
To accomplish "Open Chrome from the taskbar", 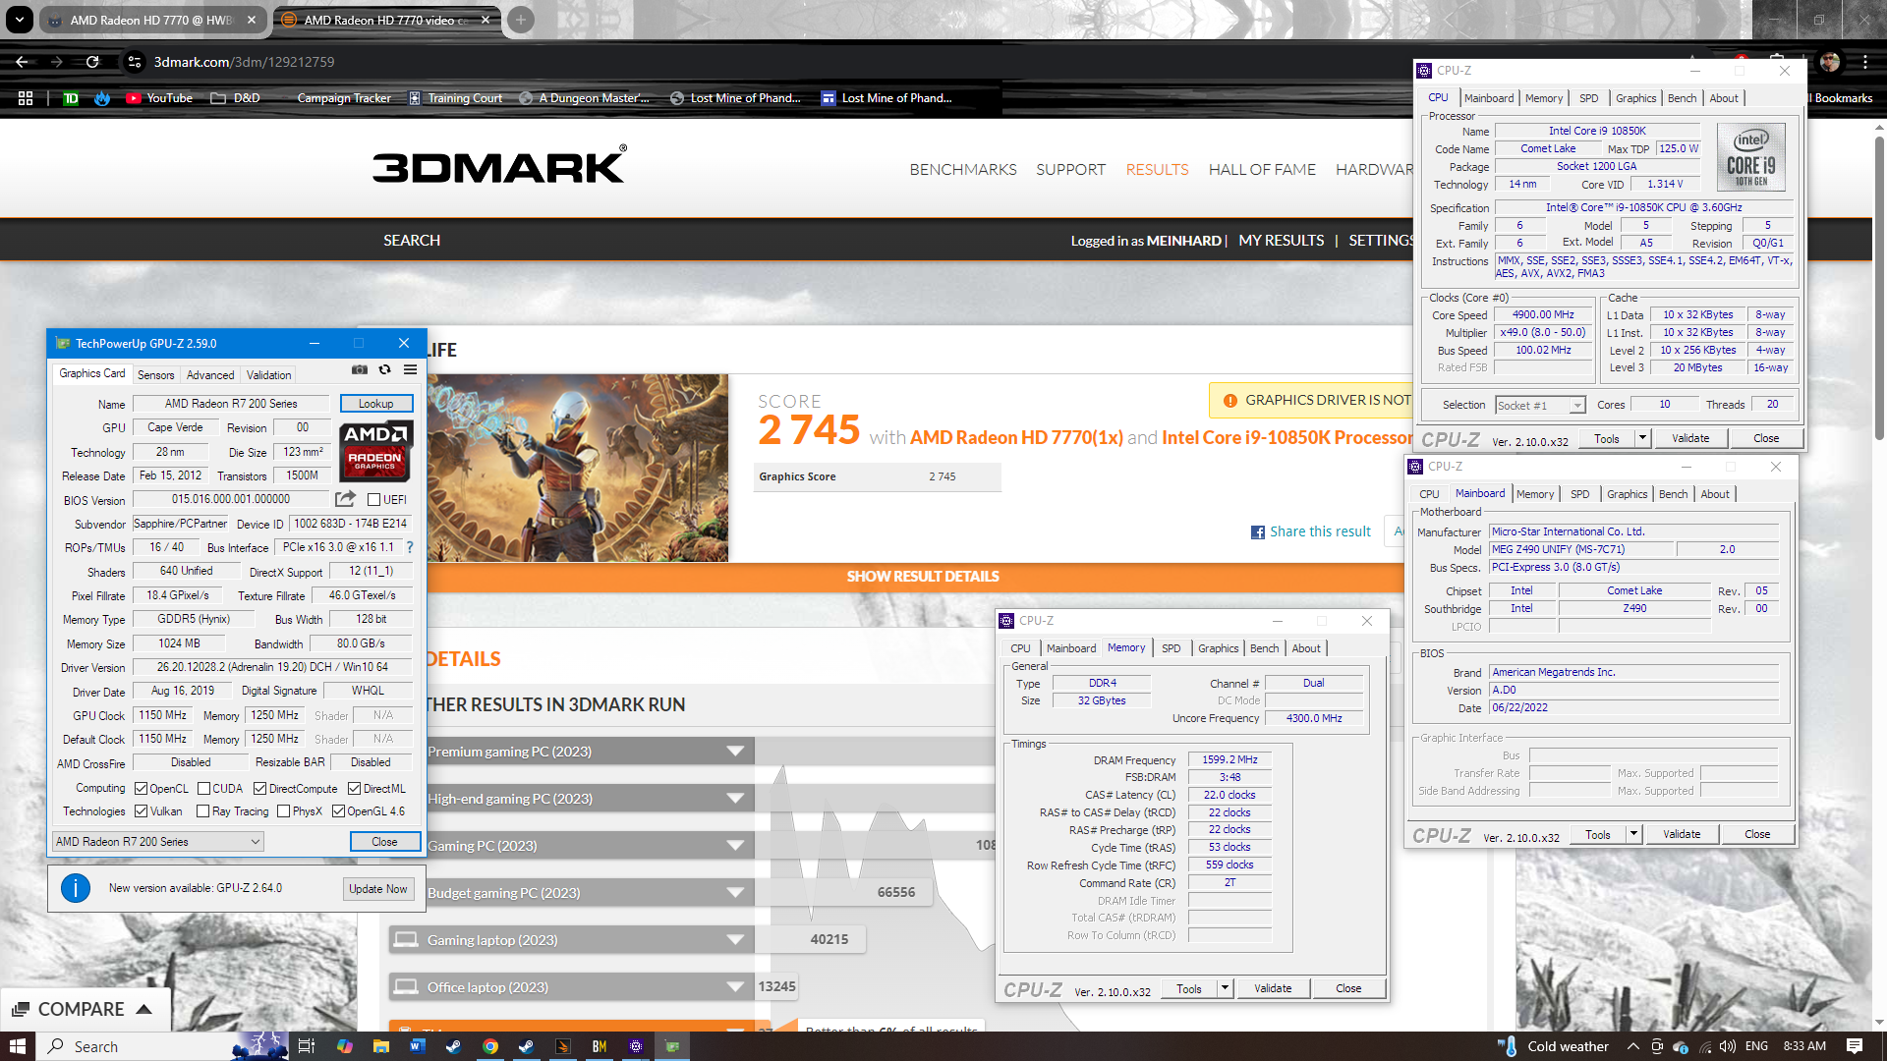I will (x=489, y=1046).
